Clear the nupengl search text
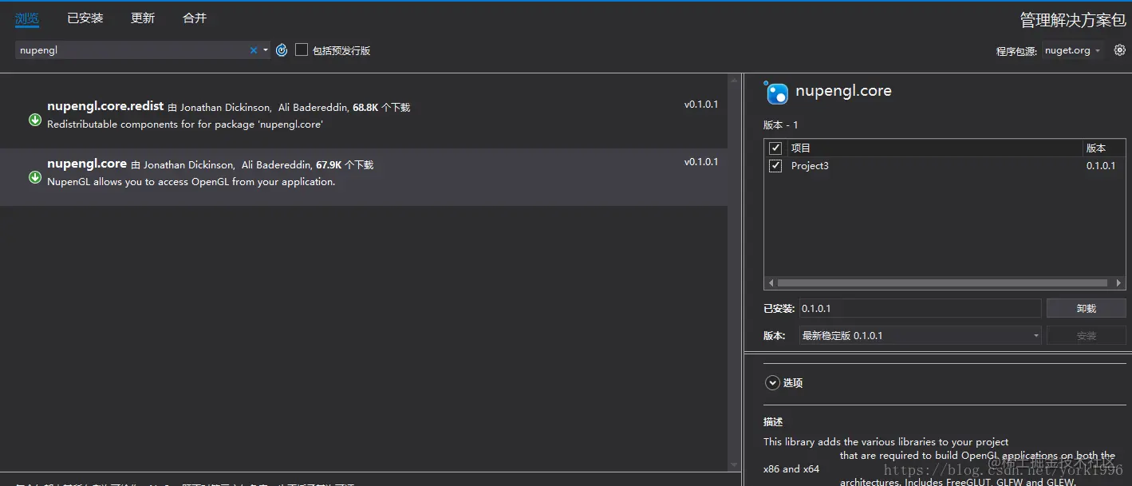1132x486 pixels. point(254,50)
